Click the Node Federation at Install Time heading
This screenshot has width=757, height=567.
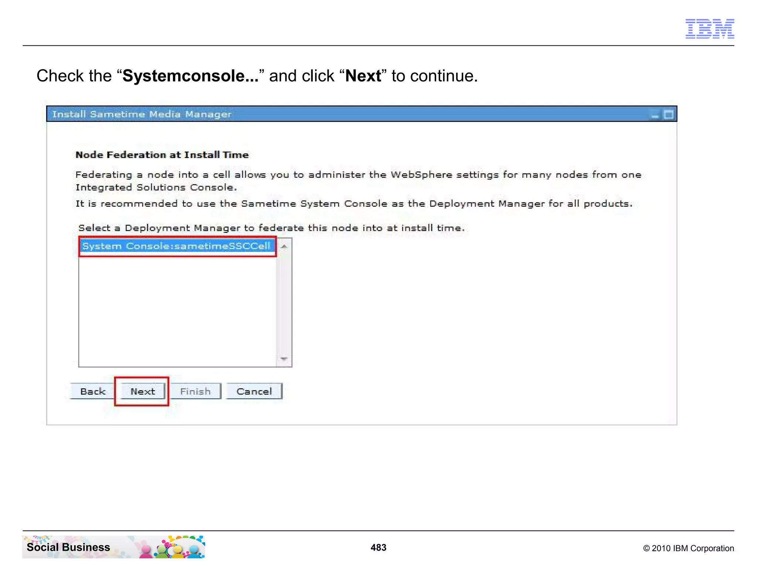[x=162, y=155]
